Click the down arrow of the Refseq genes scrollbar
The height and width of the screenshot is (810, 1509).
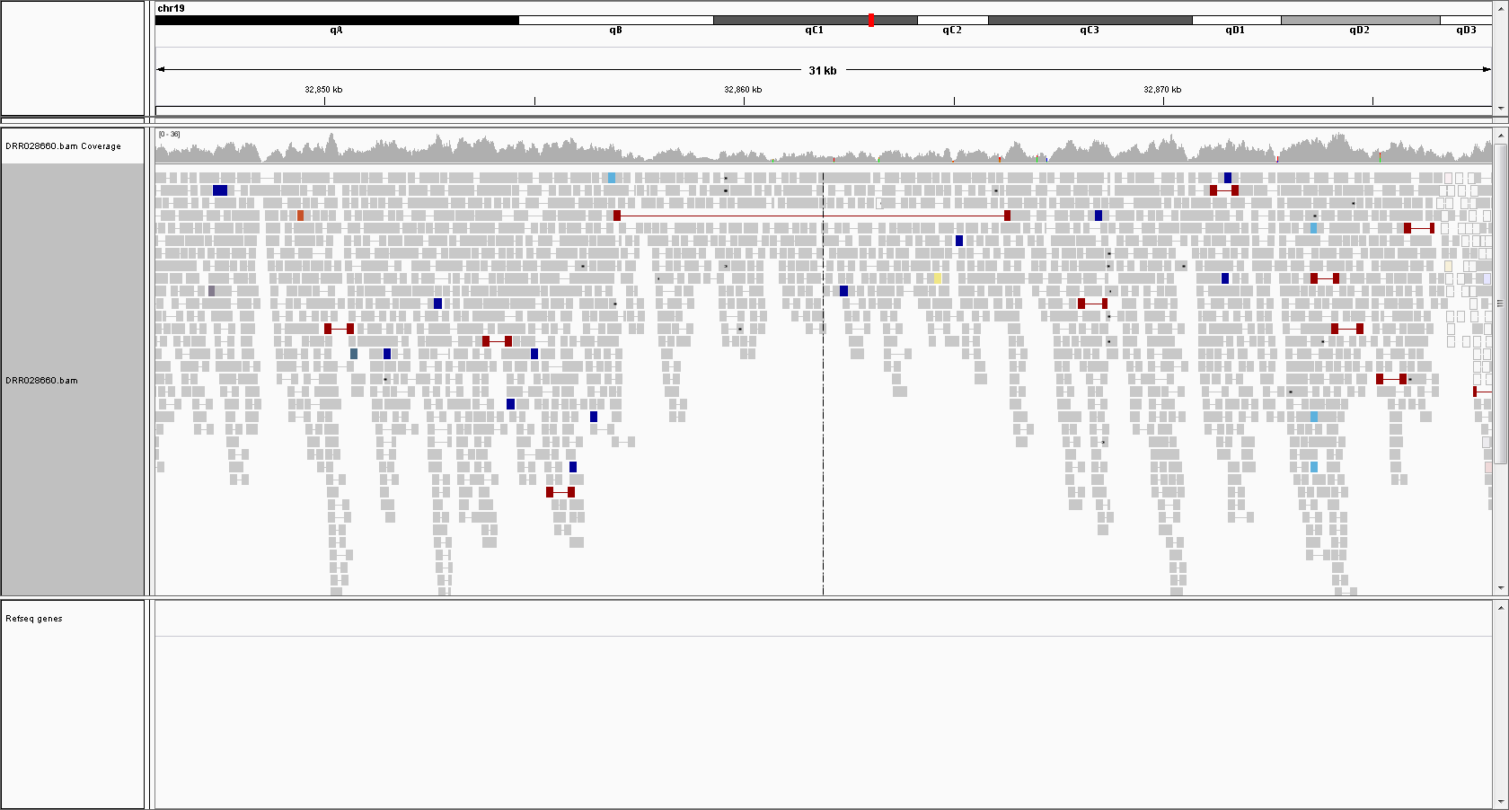point(1500,802)
